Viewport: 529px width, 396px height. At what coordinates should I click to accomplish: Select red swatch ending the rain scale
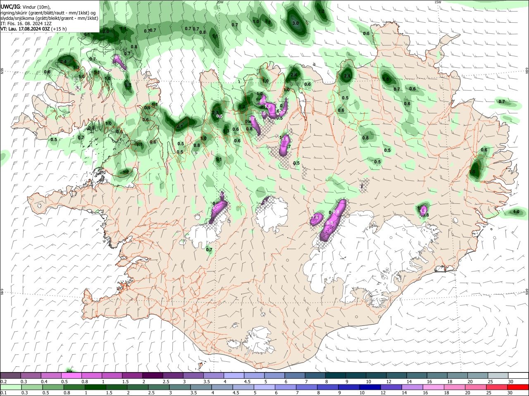point(518,387)
